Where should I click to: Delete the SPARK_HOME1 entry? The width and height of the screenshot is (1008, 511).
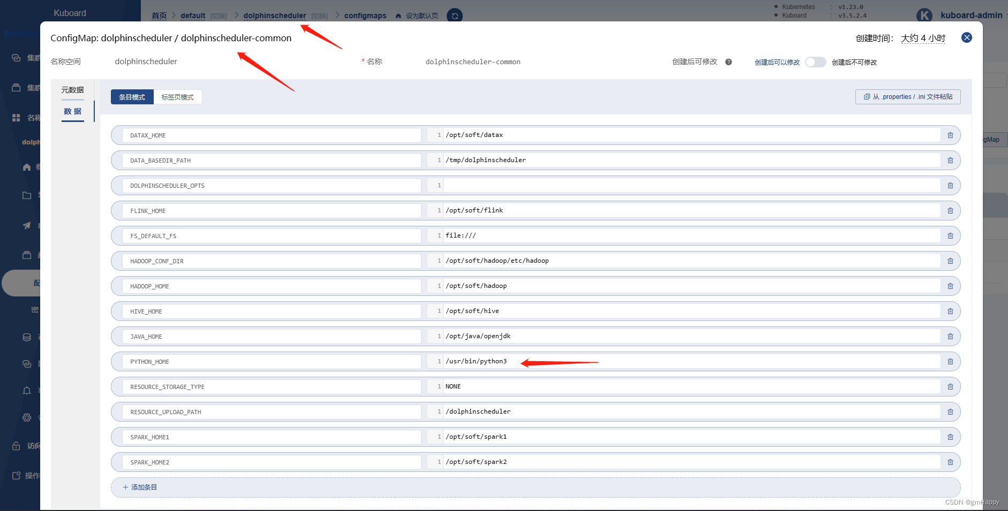950,437
